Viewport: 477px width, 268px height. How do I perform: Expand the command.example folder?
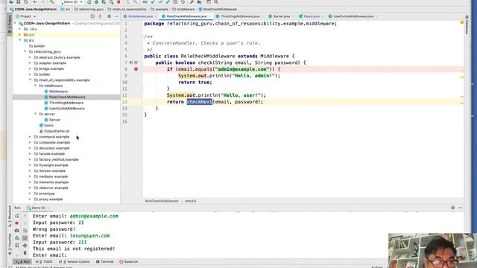point(30,137)
